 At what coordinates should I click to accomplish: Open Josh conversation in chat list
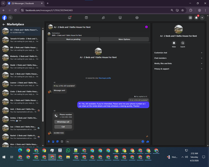coord(21,111)
